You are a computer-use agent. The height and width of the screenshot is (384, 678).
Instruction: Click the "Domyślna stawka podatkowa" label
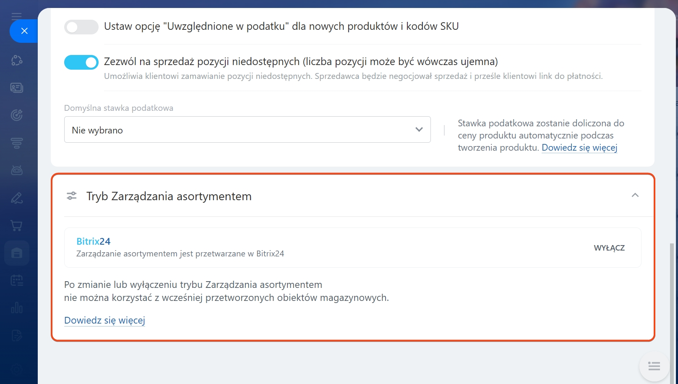(x=119, y=108)
